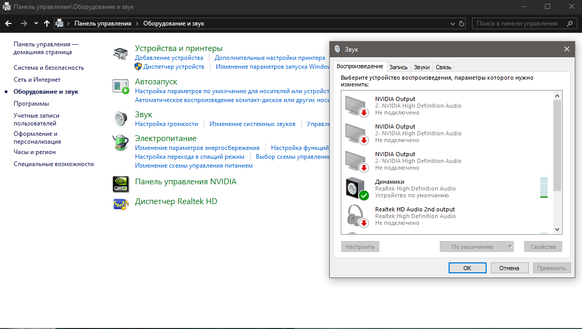Click 'Настройка перехода в спящий режим'
The width and height of the screenshot is (582, 329).
click(x=190, y=157)
